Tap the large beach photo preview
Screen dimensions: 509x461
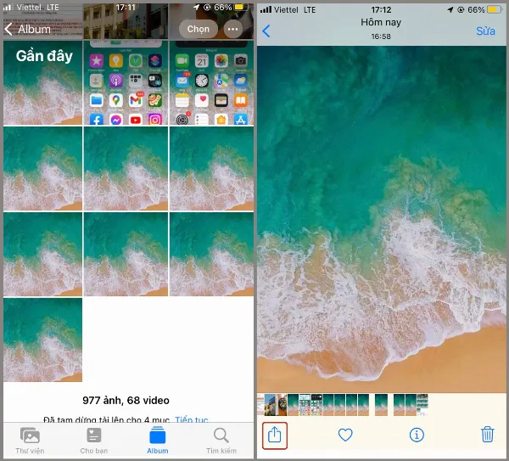pos(382,219)
